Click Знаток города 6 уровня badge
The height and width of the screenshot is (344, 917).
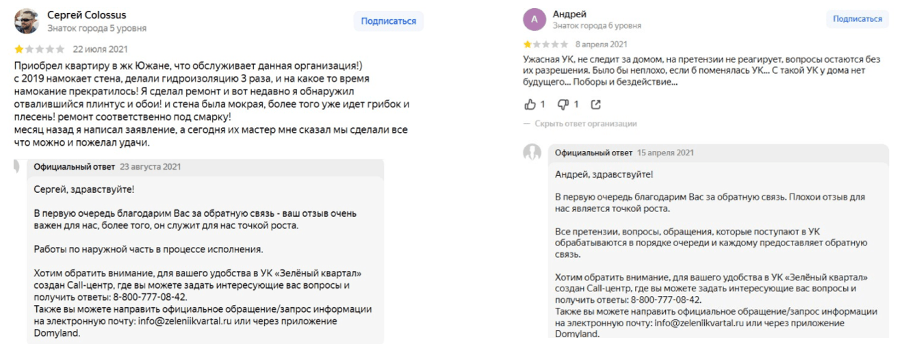597,26
